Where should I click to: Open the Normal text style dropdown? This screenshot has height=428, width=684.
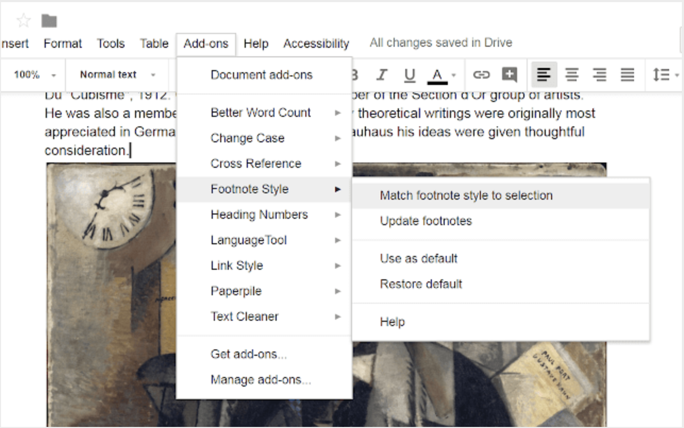pyautogui.click(x=117, y=75)
